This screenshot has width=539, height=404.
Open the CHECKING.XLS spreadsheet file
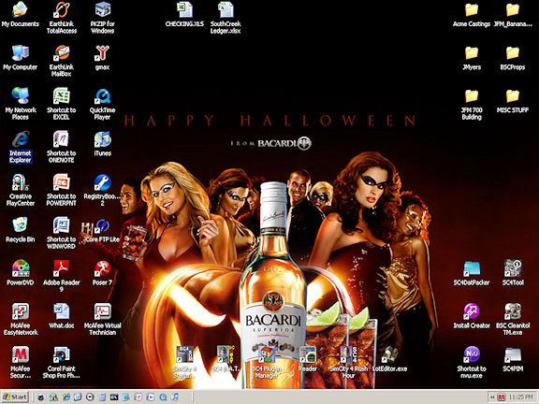click(184, 15)
